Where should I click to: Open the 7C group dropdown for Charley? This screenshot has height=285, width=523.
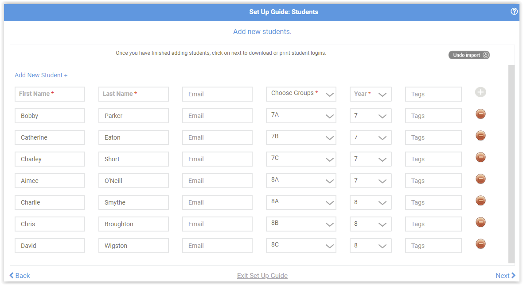click(x=301, y=159)
